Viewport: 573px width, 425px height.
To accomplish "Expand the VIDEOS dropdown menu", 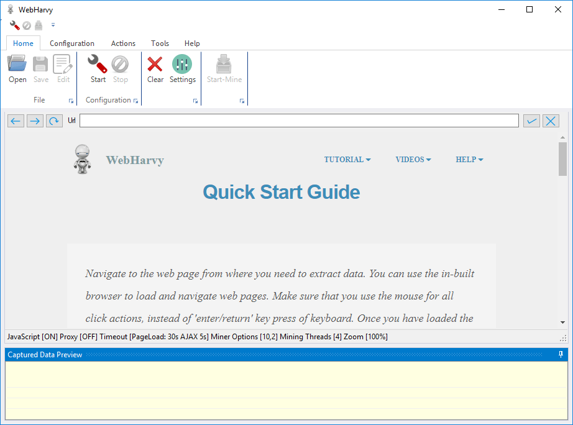I will coord(413,160).
